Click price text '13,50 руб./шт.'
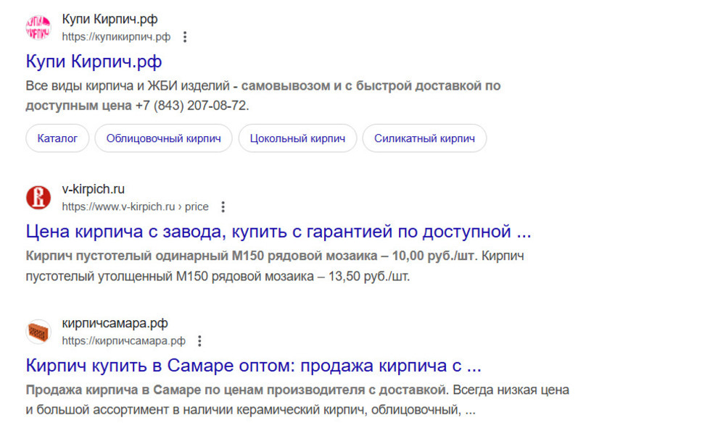Screen dimensions: 718x436 [x=369, y=277]
